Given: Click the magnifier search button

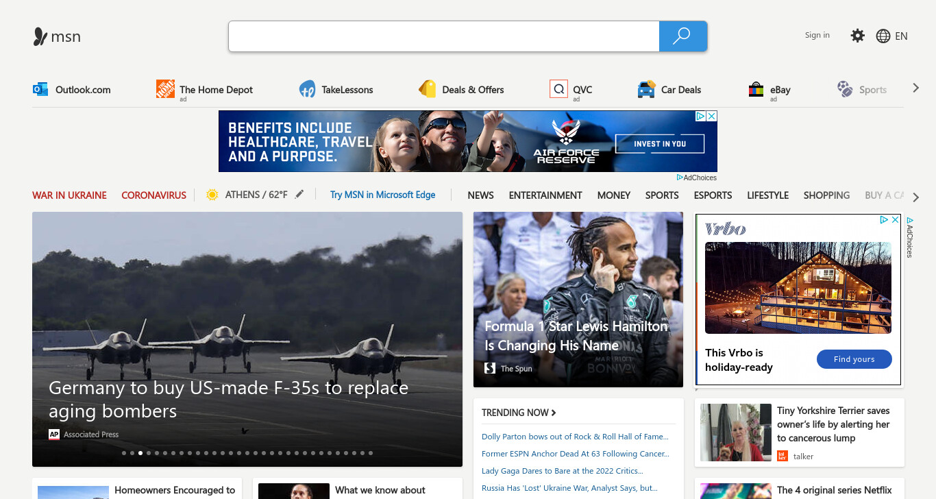Looking at the screenshot, I should click(x=682, y=36).
